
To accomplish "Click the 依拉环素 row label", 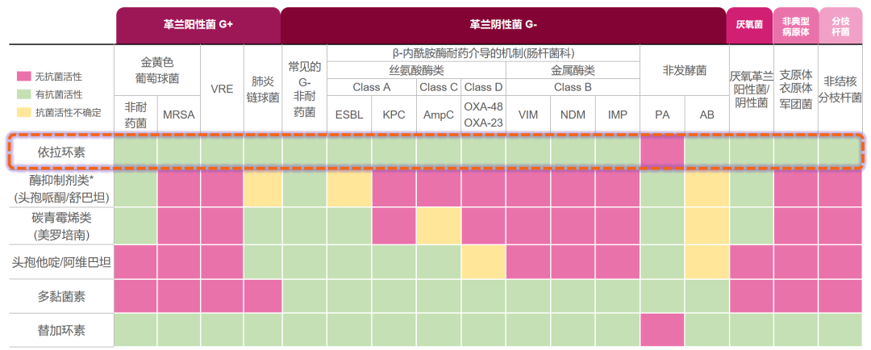I will (x=61, y=153).
